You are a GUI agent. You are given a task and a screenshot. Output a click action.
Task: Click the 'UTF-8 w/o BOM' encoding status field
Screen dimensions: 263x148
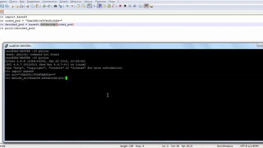point(249,146)
